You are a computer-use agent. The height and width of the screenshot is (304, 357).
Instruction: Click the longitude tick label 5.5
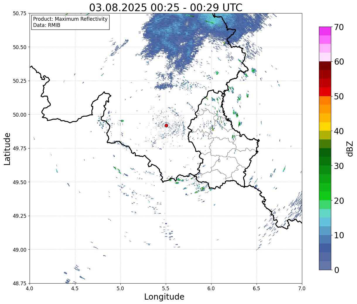(x=166, y=288)
